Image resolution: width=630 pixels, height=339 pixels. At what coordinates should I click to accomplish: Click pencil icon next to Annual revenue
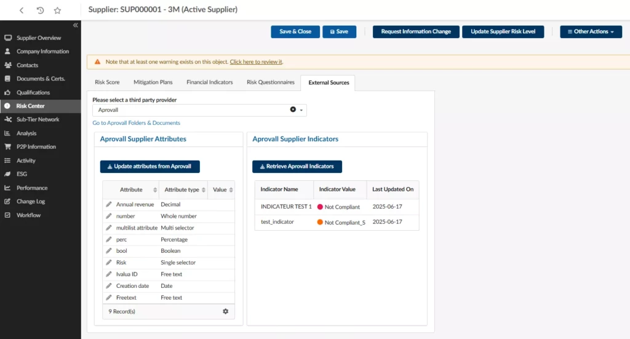coord(109,204)
